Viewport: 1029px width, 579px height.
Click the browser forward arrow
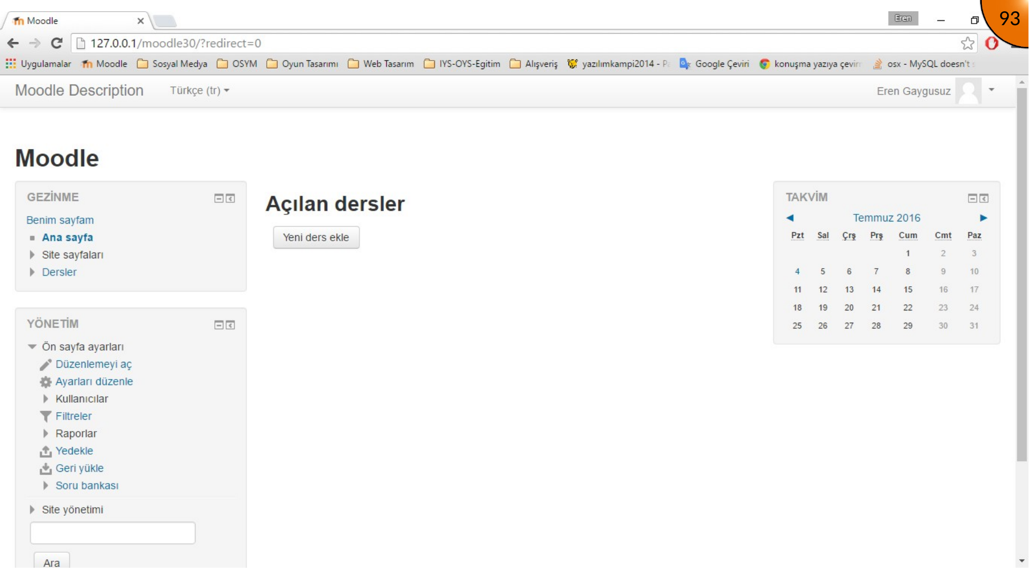(x=35, y=43)
